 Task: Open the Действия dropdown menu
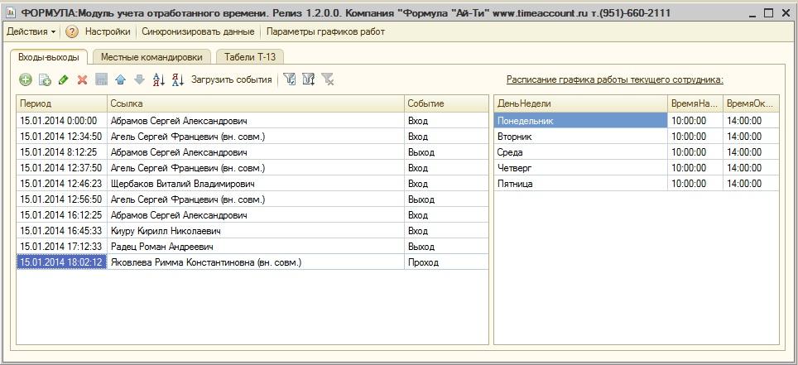(x=31, y=31)
